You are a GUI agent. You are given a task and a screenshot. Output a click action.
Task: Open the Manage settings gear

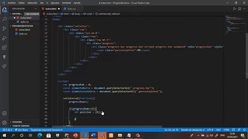[4, 122]
